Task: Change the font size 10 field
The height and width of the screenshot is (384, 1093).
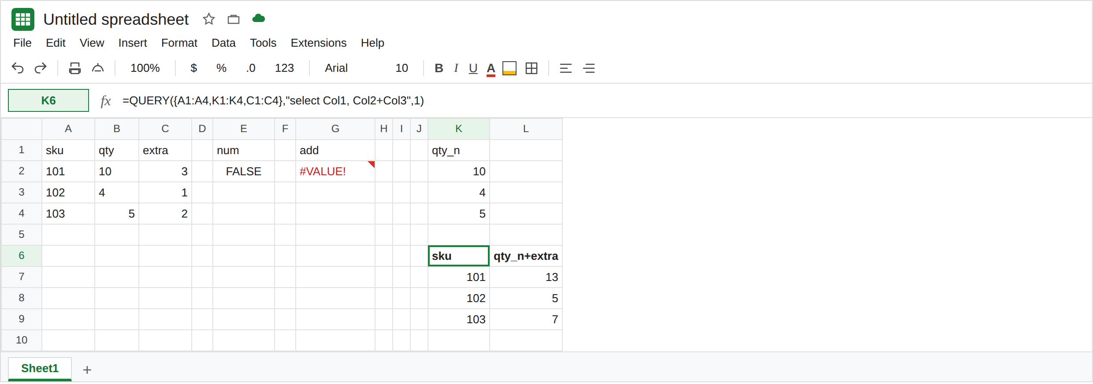Action: click(x=402, y=68)
